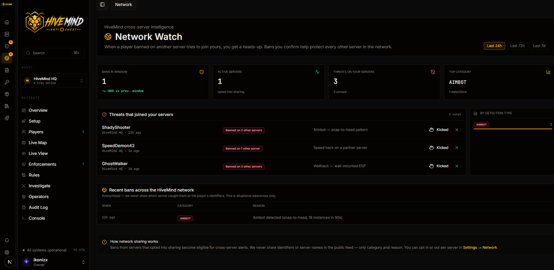Click the AIMBOT detection bar in By Detection Type
The height and width of the screenshot is (270, 554).
[x=513, y=129]
